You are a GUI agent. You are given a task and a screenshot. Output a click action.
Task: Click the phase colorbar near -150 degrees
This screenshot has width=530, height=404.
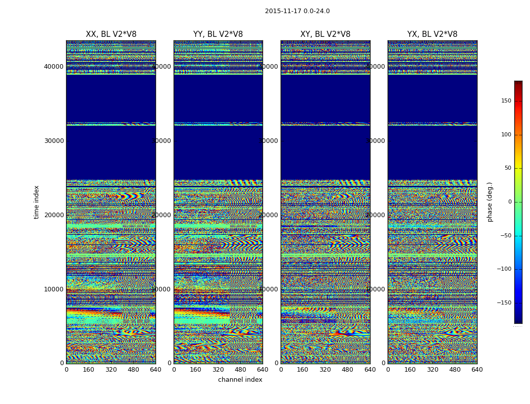click(518, 302)
